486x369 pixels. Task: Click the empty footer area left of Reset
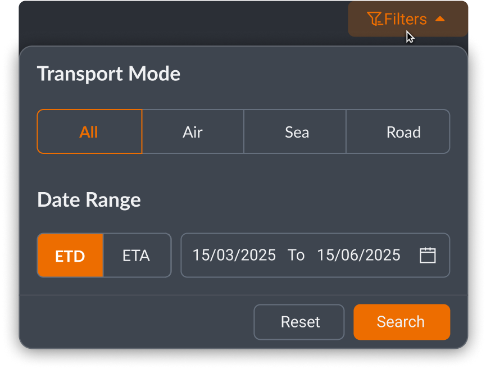(x=135, y=322)
